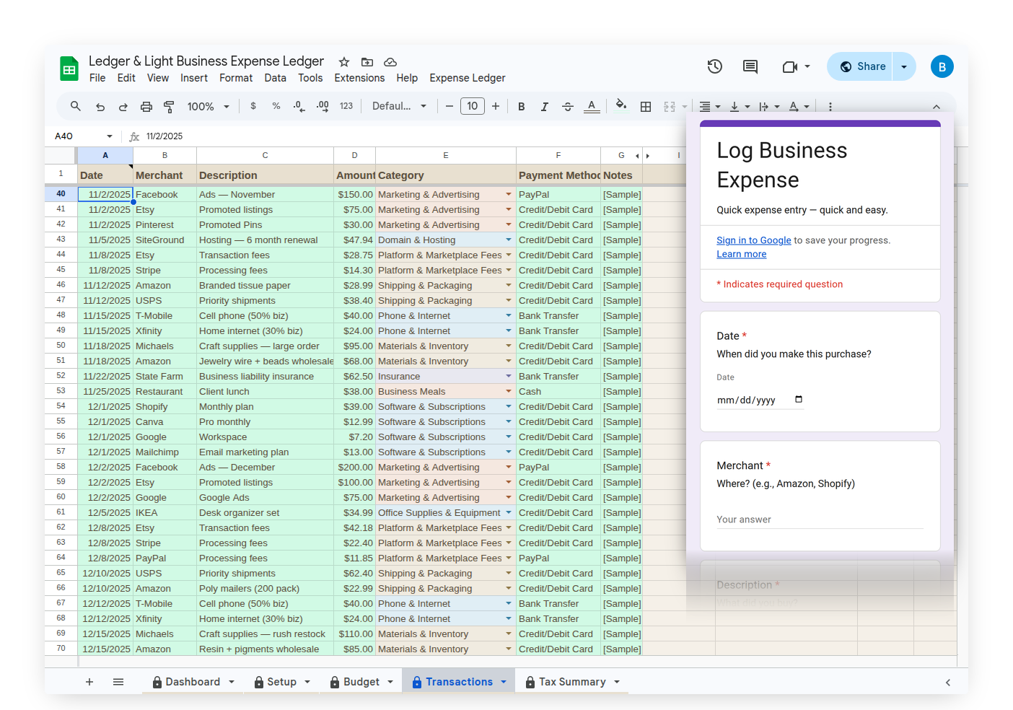
Task: Click the Date mm/dd/yyyy input field
Action: point(760,400)
